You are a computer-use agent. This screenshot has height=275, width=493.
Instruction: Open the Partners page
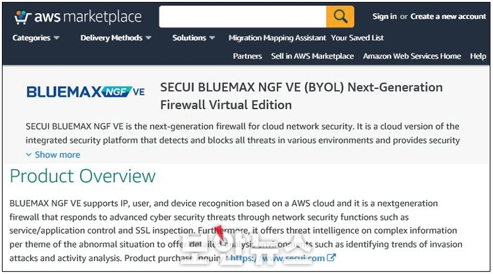pyautogui.click(x=247, y=56)
